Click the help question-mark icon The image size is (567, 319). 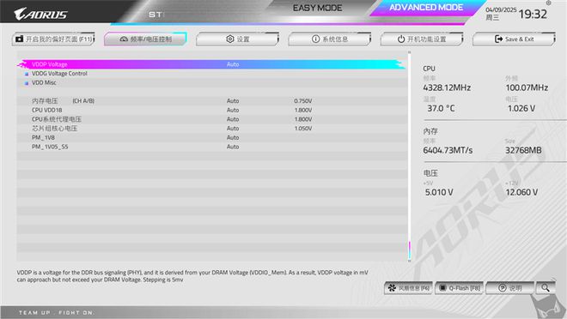(x=503, y=288)
